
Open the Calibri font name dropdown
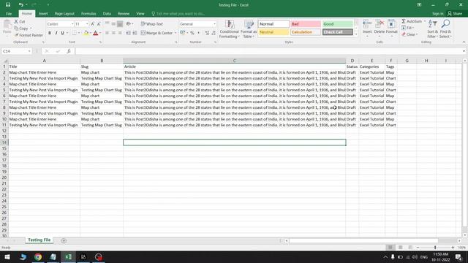coord(72,24)
